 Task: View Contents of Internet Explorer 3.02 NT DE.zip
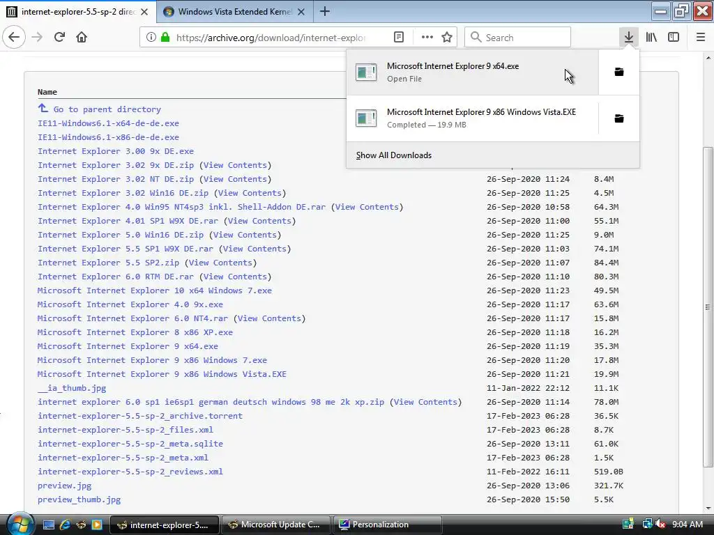[235, 179]
